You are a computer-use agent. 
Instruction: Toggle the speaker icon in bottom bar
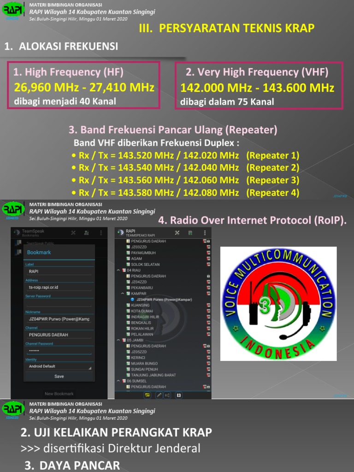[167, 395]
